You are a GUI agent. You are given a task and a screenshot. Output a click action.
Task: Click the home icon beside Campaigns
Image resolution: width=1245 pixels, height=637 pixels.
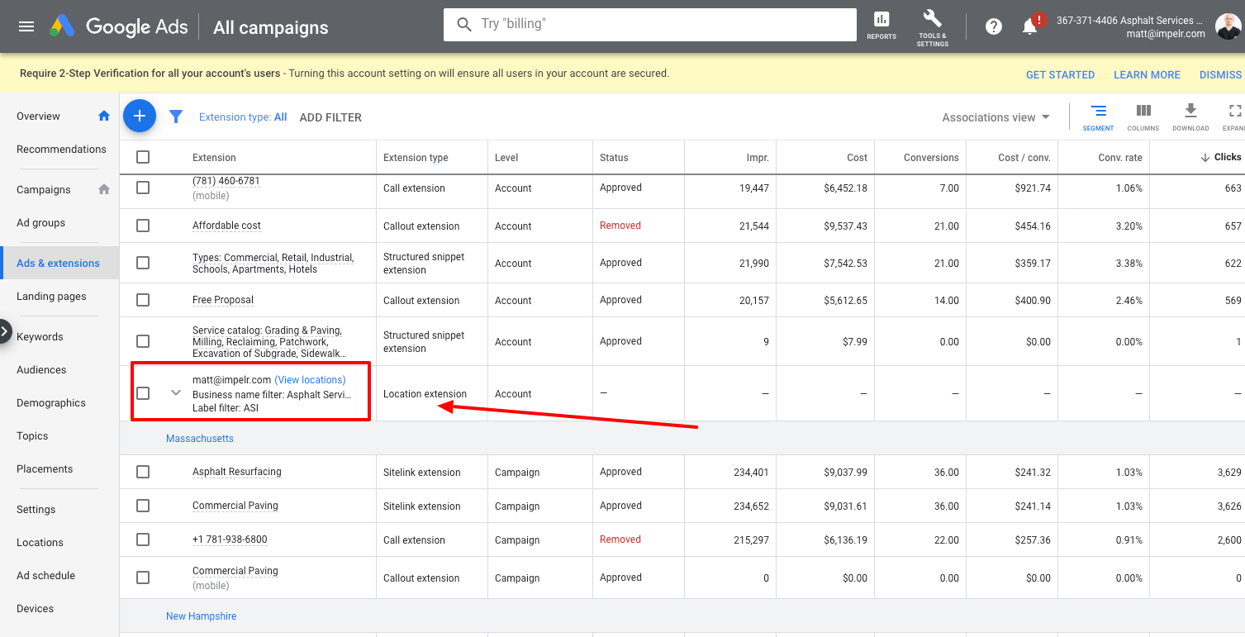[104, 189]
